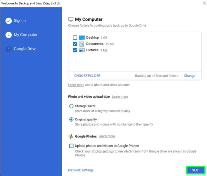Uncheck the Pictures folder checkbox

pos(75,50)
